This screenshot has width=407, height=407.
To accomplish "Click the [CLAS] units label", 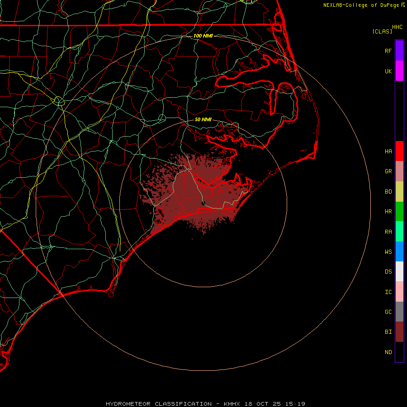I will pos(382,31).
